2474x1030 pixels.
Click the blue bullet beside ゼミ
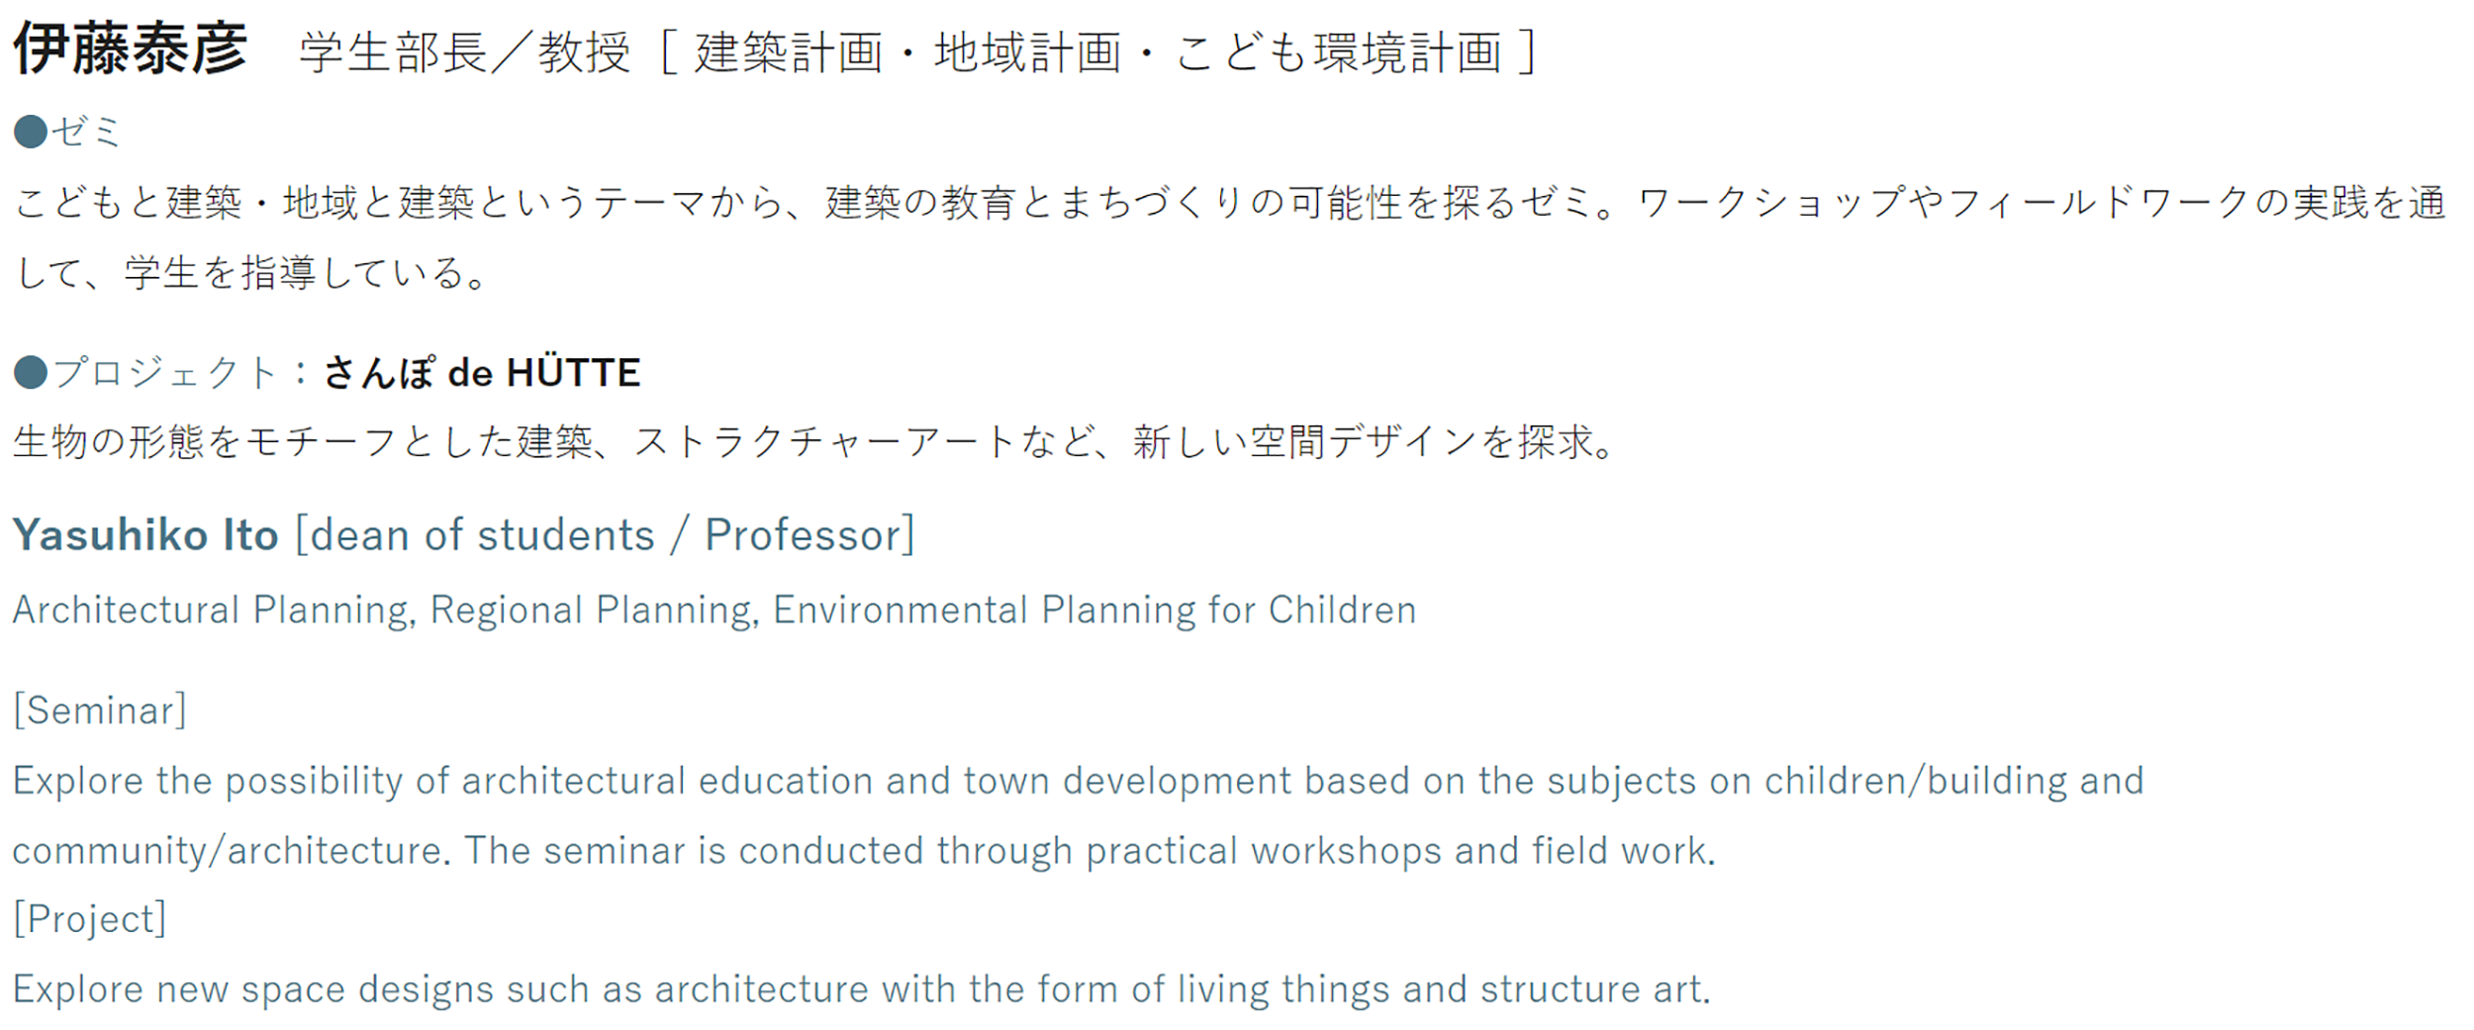pyautogui.click(x=31, y=132)
